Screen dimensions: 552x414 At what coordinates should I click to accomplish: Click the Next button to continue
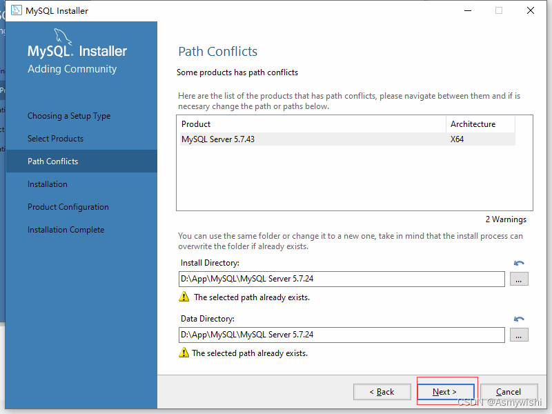446,391
